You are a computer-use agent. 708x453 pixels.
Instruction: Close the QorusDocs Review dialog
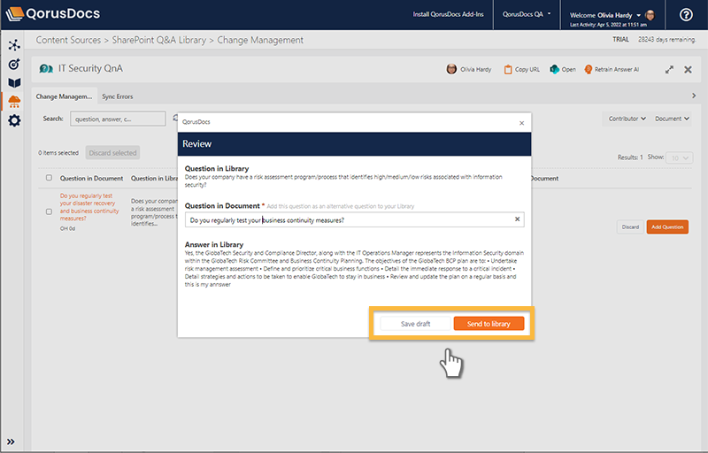tap(521, 123)
